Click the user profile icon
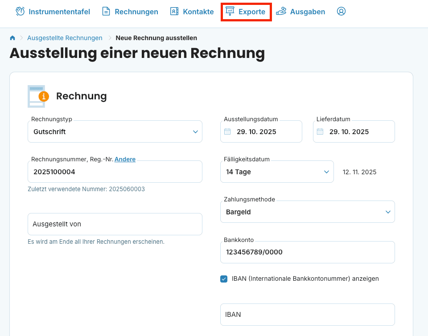This screenshot has height=336, width=428. (x=341, y=12)
